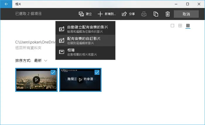Switch to the medium grid view icon

(180, 25)
